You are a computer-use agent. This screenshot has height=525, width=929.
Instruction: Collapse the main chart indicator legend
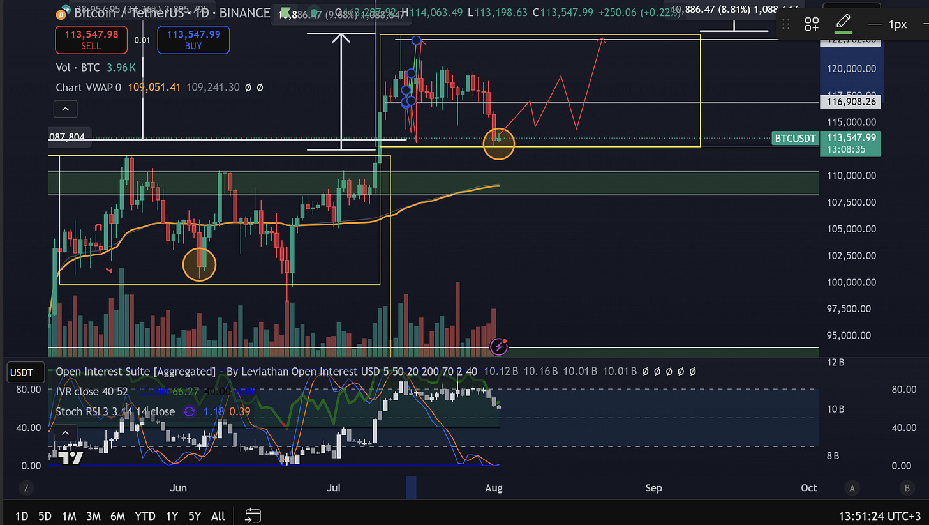point(66,109)
